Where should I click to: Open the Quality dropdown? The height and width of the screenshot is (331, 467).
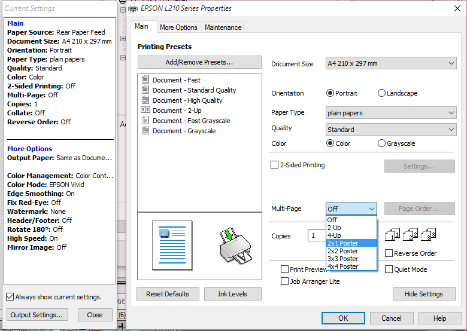(391, 130)
